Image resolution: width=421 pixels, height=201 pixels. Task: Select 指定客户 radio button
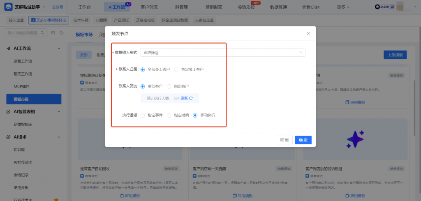point(169,86)
